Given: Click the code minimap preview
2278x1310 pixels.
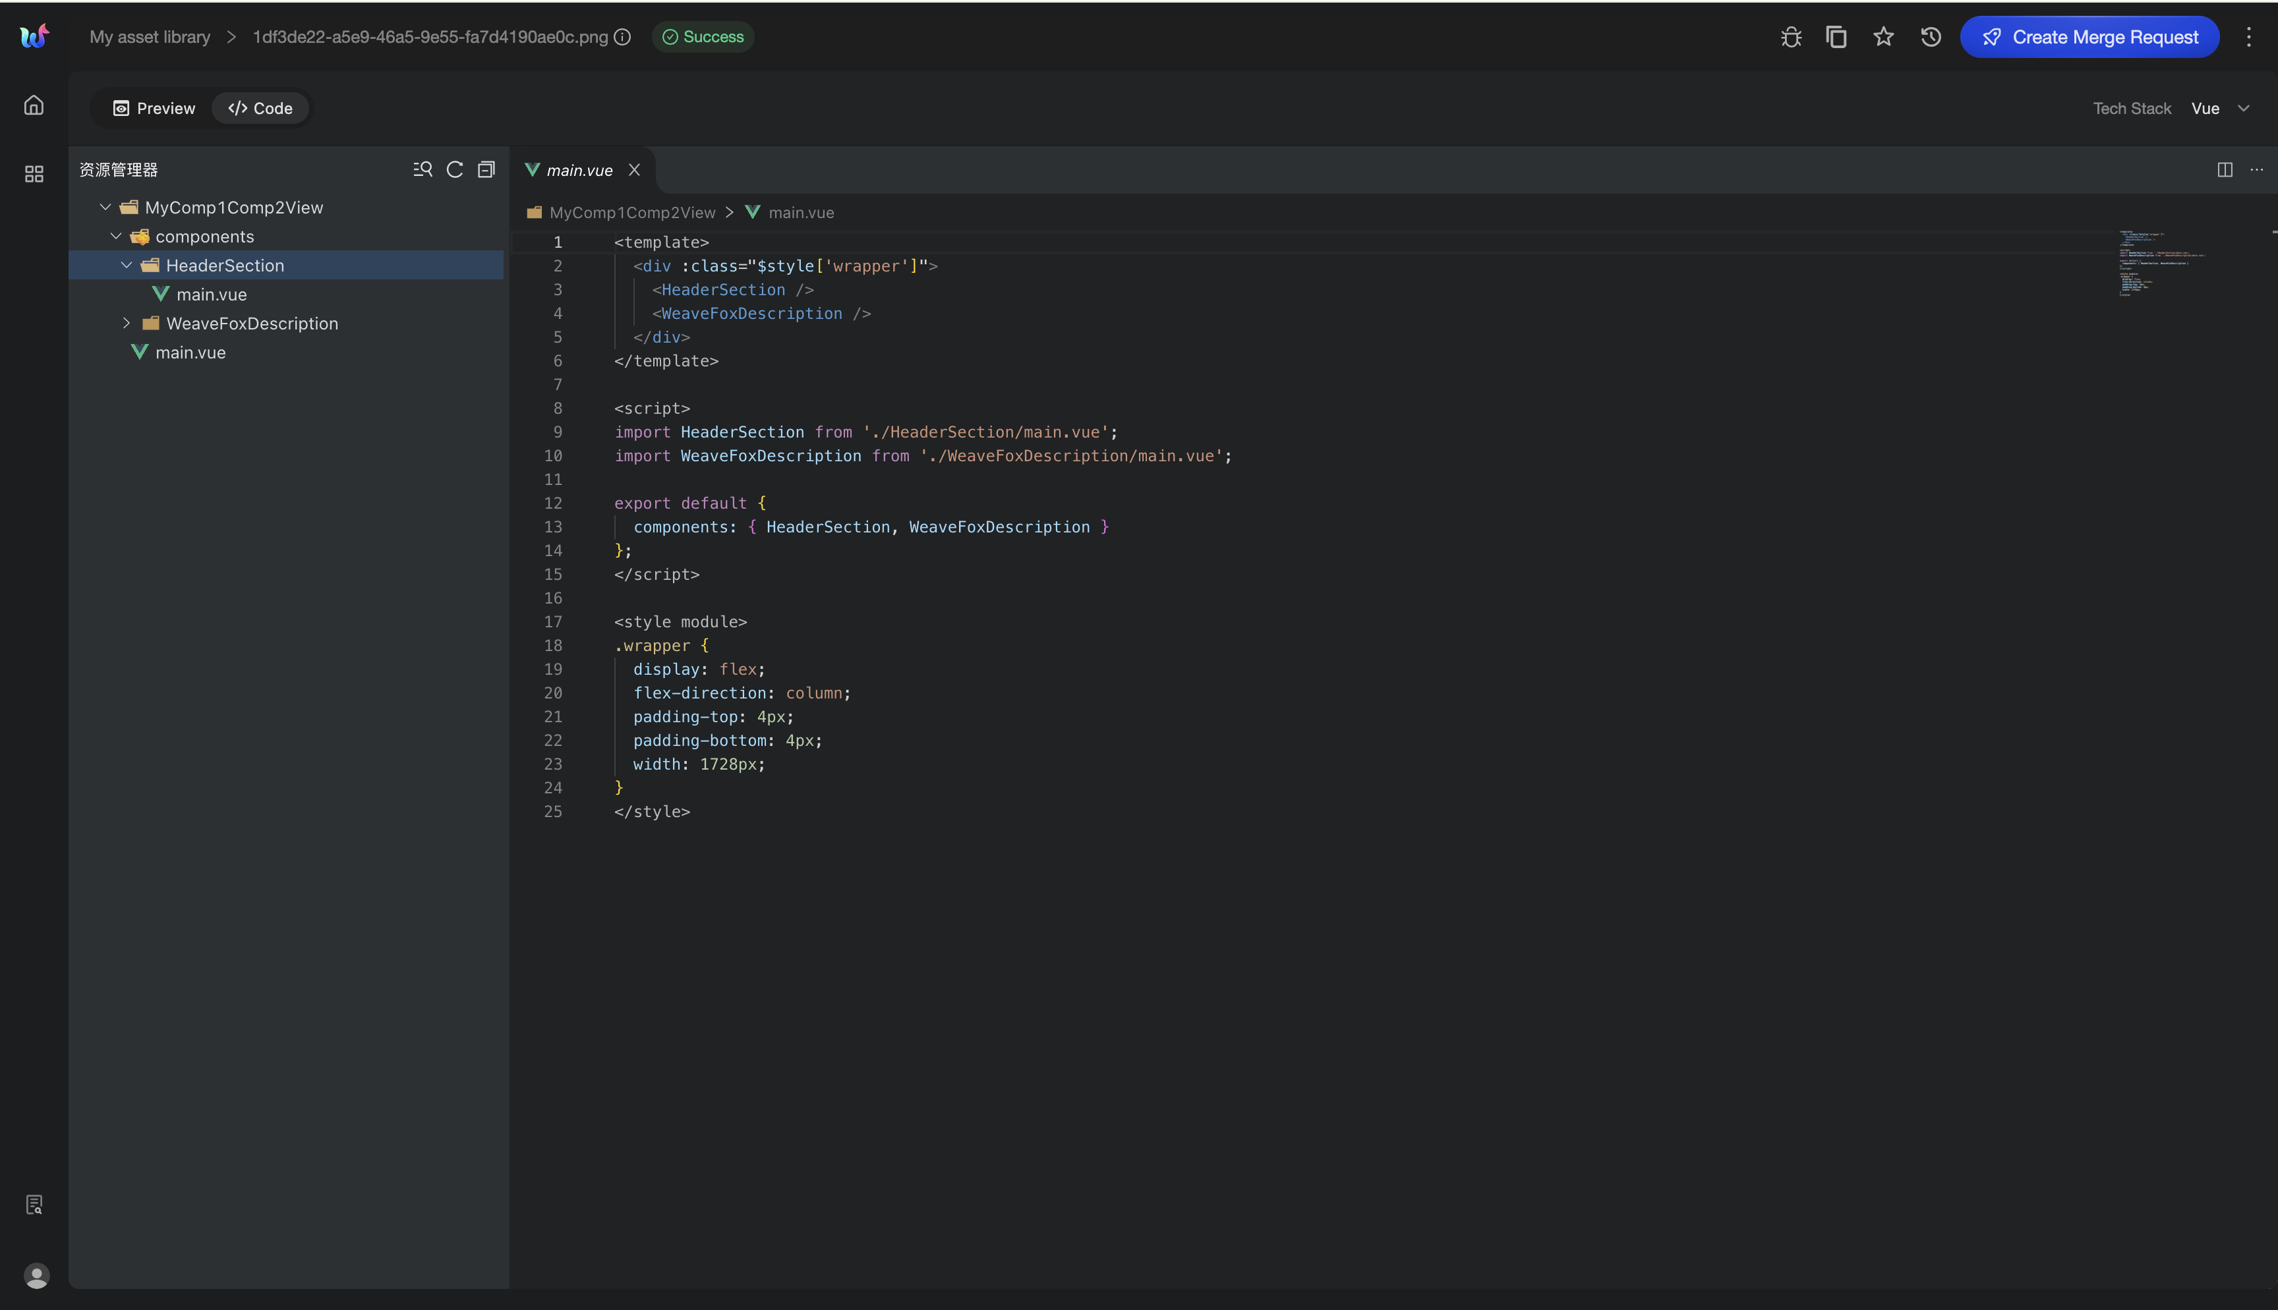Looking at the screenshot, I should (2159, 263).
